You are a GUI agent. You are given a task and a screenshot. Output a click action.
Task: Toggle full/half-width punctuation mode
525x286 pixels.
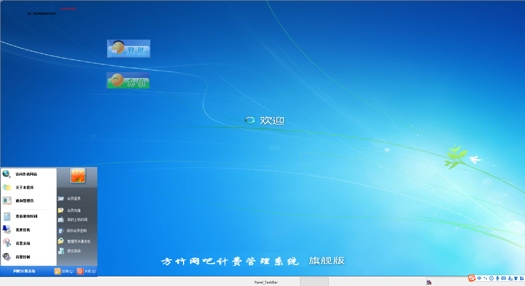(485, 278)
